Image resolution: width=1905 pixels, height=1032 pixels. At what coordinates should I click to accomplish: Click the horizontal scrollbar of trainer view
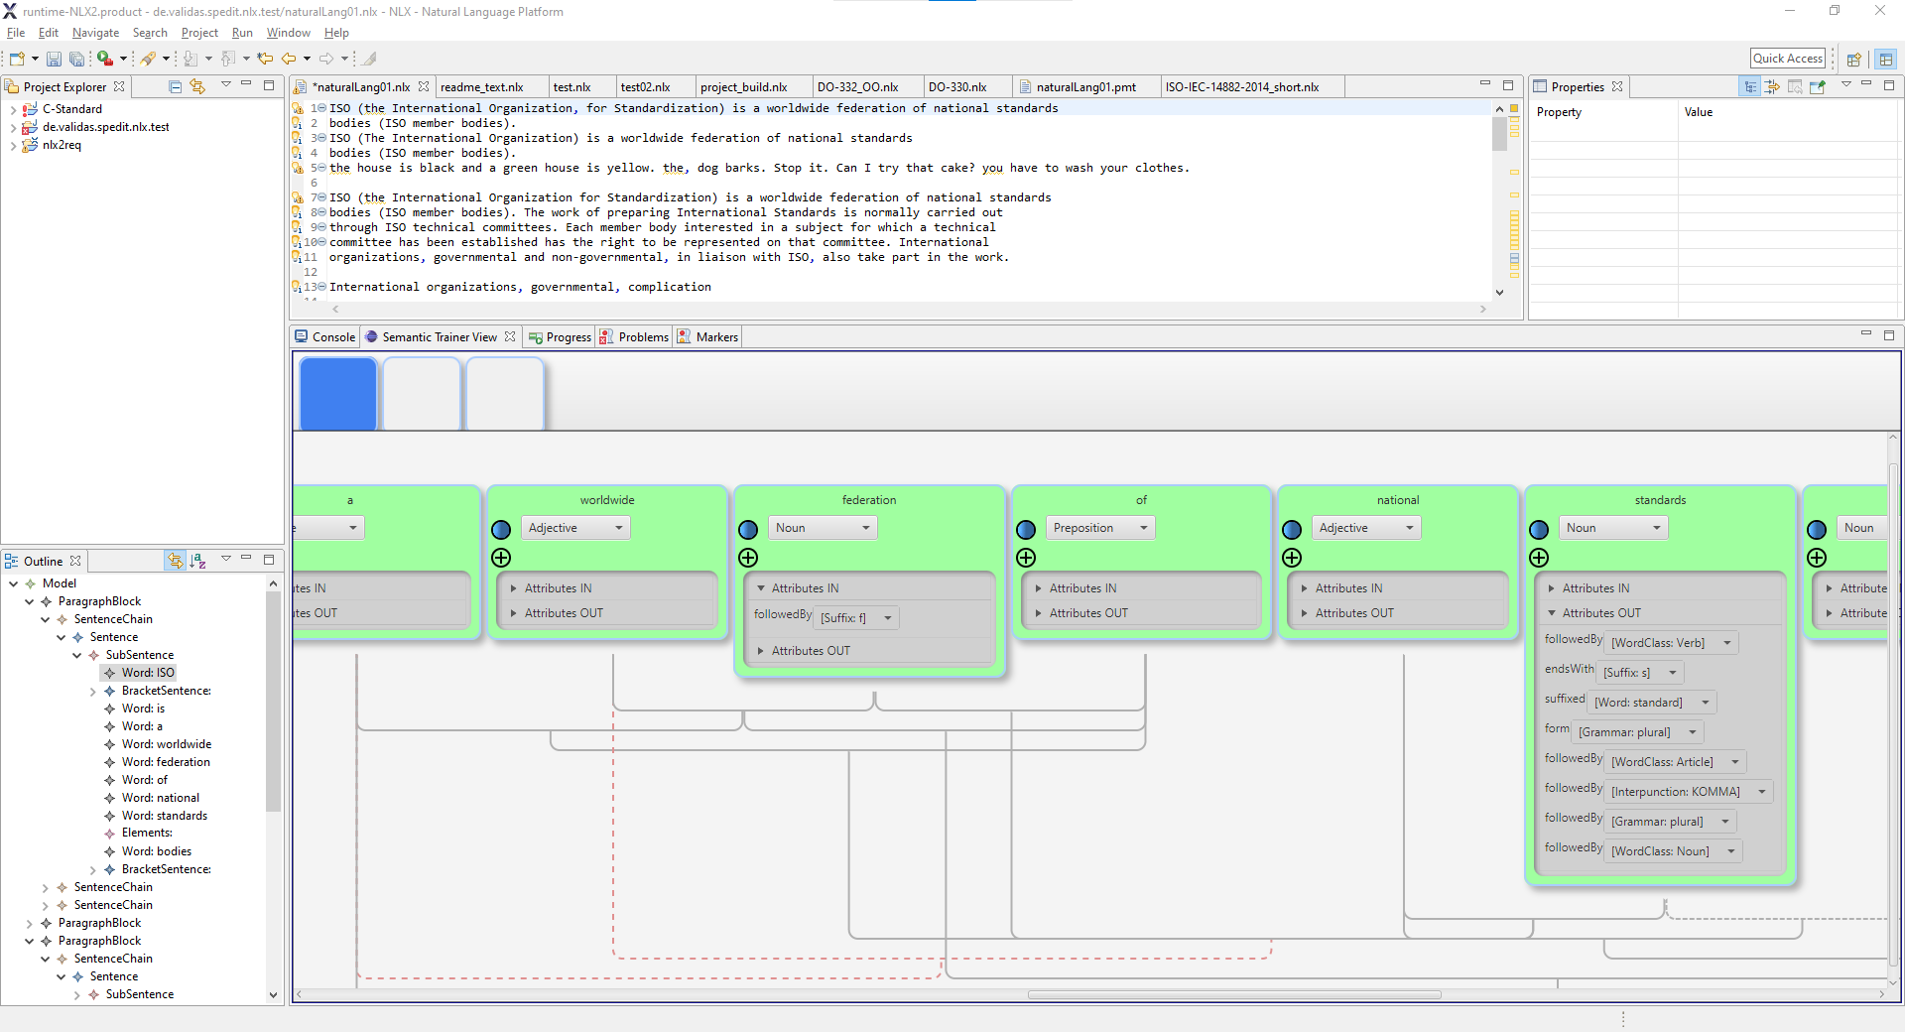(x=1233, y=994)
